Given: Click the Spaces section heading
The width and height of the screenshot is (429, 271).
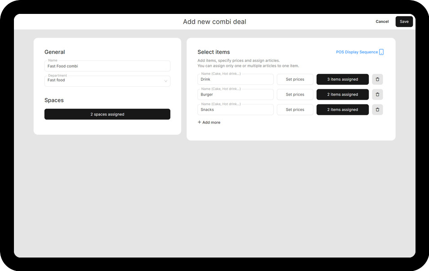Looking at the screenshot, I should (54, 100).
